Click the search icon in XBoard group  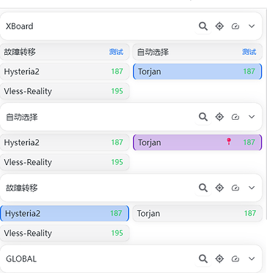203,26
